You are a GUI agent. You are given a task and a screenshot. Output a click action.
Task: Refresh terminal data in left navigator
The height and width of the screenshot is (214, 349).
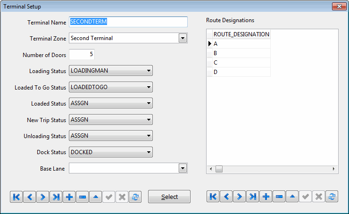click(135, 197)
